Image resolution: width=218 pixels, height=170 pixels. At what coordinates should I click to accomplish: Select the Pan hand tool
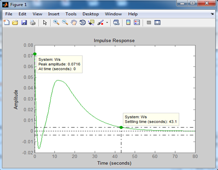click(x=74, y=22)
